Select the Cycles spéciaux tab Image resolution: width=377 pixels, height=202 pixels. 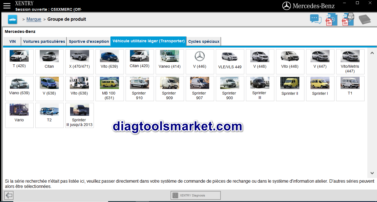[x=204, y=41]
